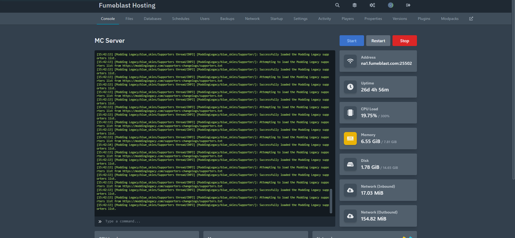Click the uptime value 26d 4h 56m
The height and width of the screenshot is (238, 515).
click(x=375, y=89)
